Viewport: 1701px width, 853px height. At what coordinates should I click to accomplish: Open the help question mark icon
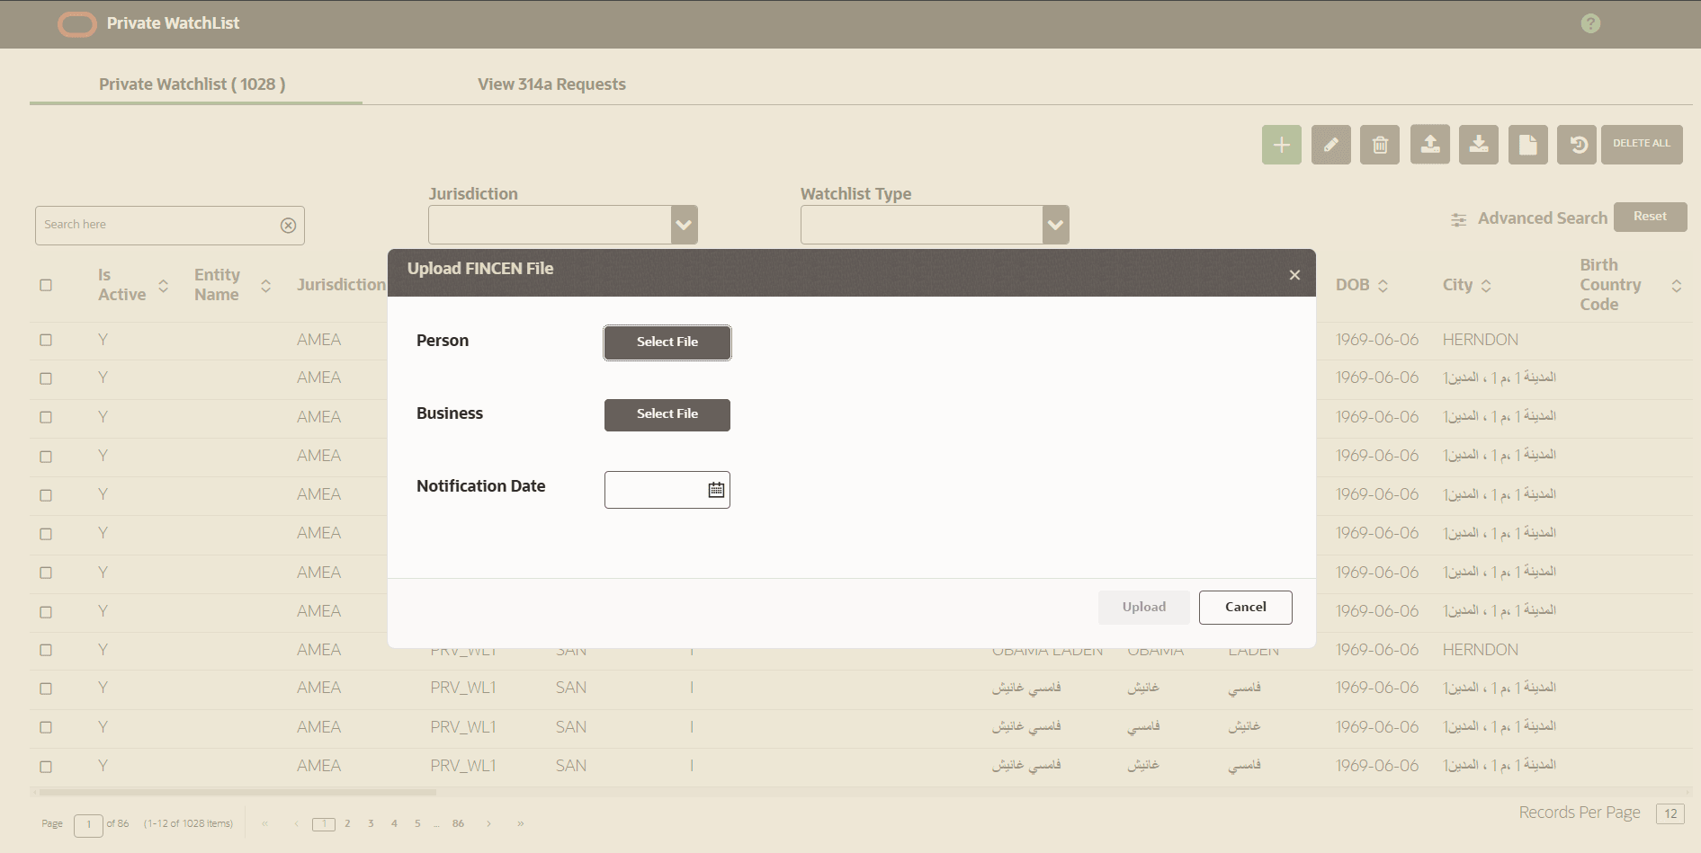pyautogui.click(x=1590, y=23)
